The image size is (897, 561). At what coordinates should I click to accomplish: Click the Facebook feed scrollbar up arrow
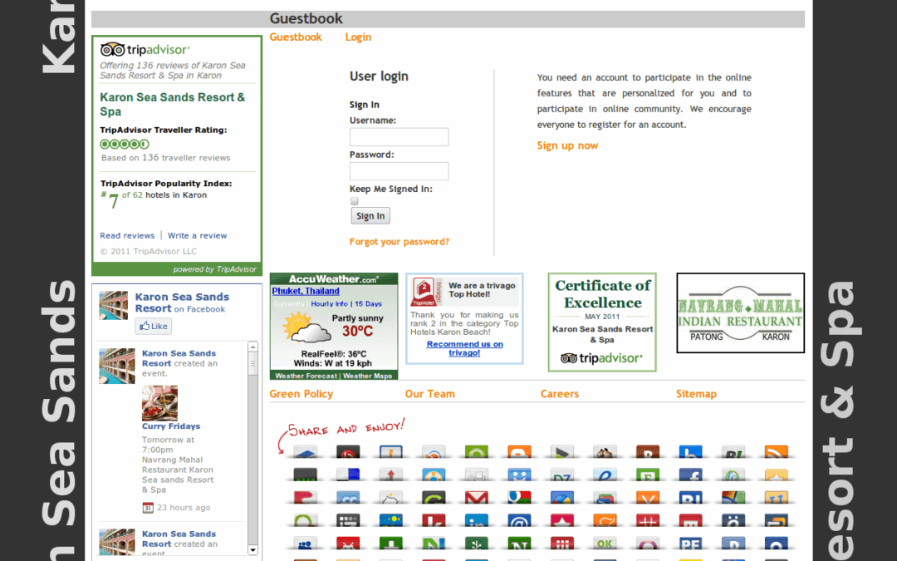click(x=252, y=347)
